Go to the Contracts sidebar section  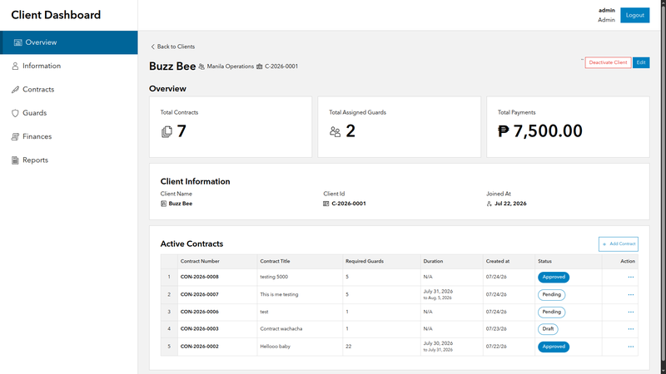click(x=69, y=90)
